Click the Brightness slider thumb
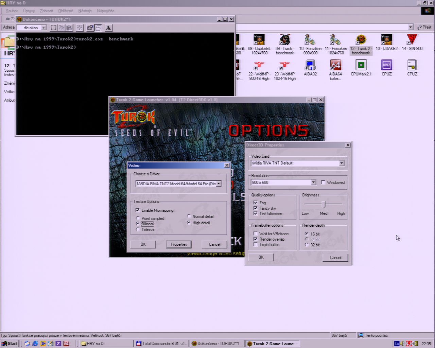 click(x=324, y=204)
